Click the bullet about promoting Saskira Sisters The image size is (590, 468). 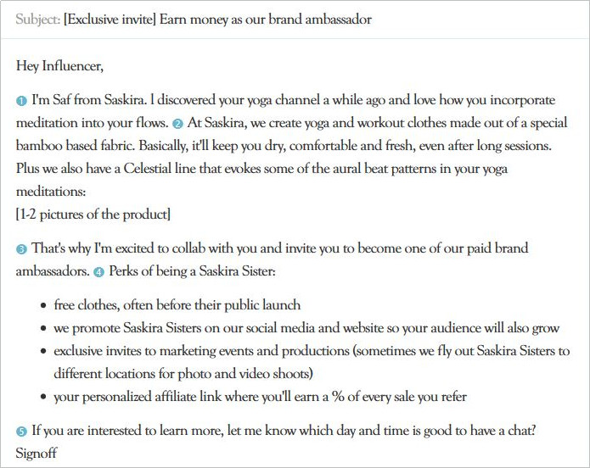tap(306, 328)
